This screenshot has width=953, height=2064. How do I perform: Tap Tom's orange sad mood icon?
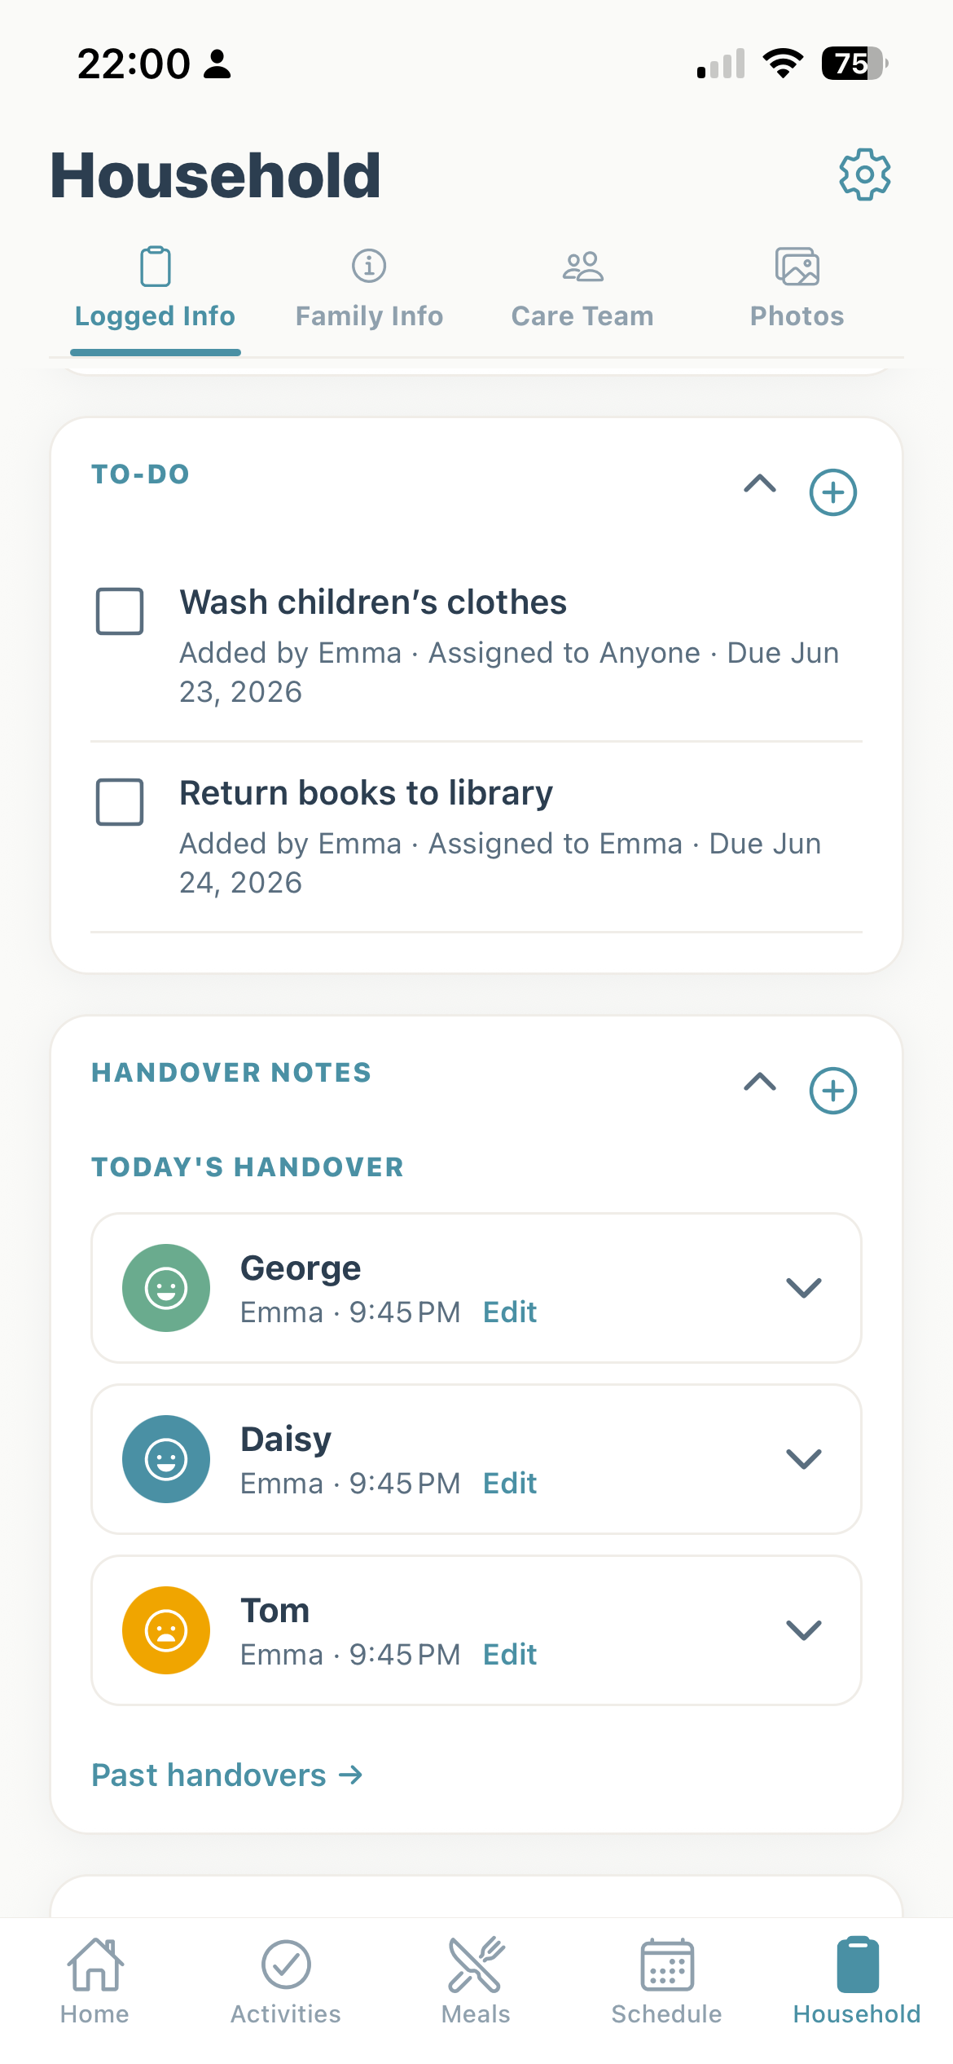coord(166,1630)
